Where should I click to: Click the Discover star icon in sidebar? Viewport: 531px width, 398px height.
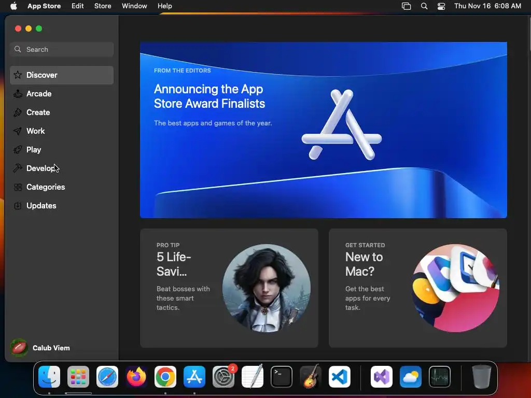[x=18, y=75]
